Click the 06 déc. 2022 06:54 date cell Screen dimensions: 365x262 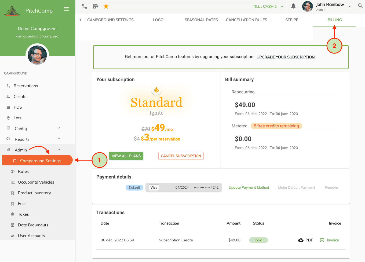click(x=117, y=240)
